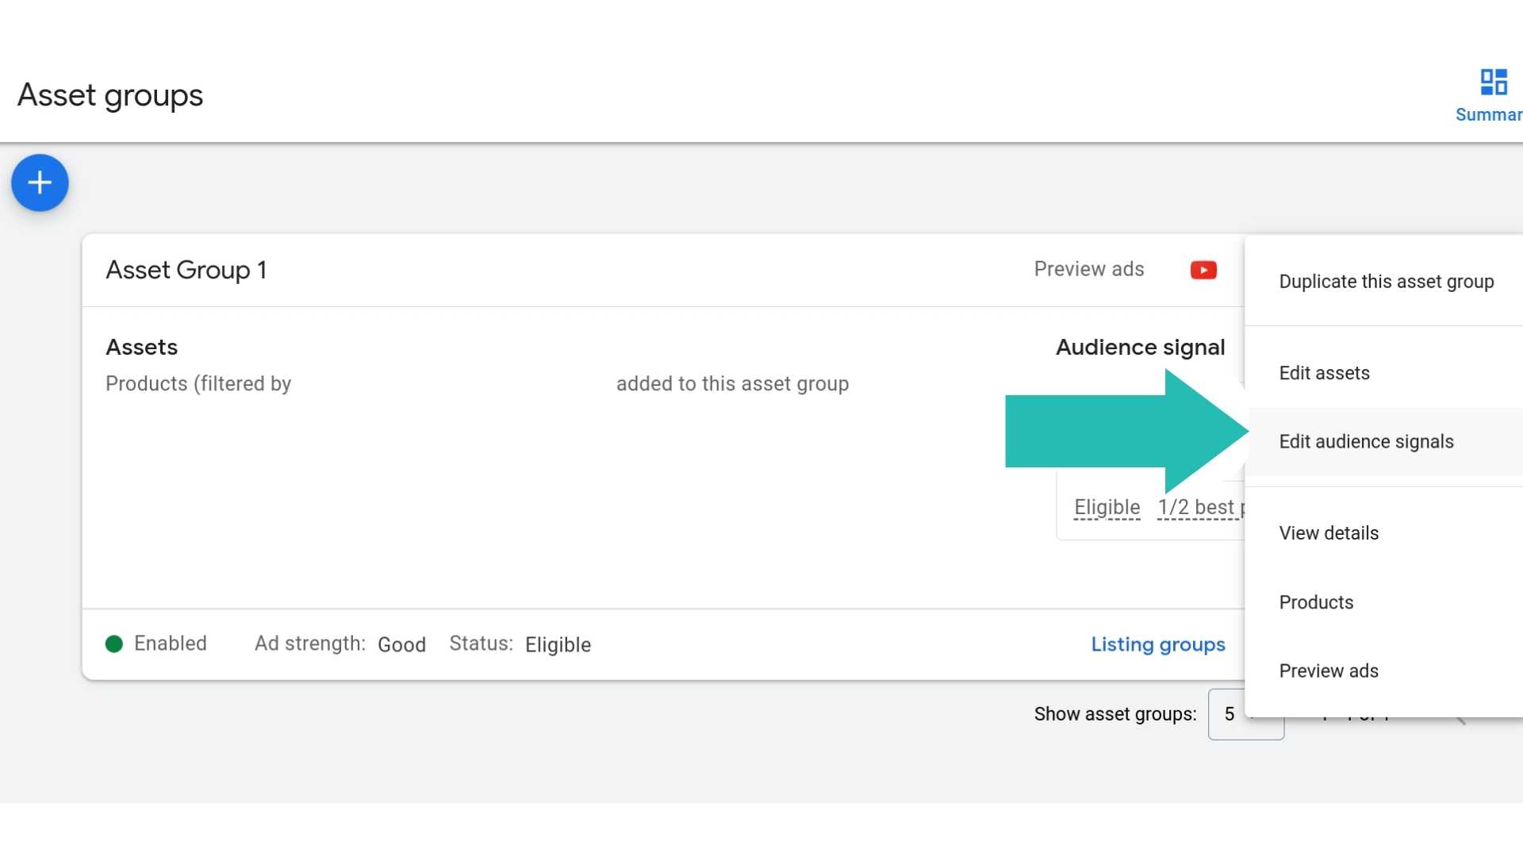Screen dimensions: 1523x857
Task: Expand the Products menu entry
Action: coord(1316,601)
